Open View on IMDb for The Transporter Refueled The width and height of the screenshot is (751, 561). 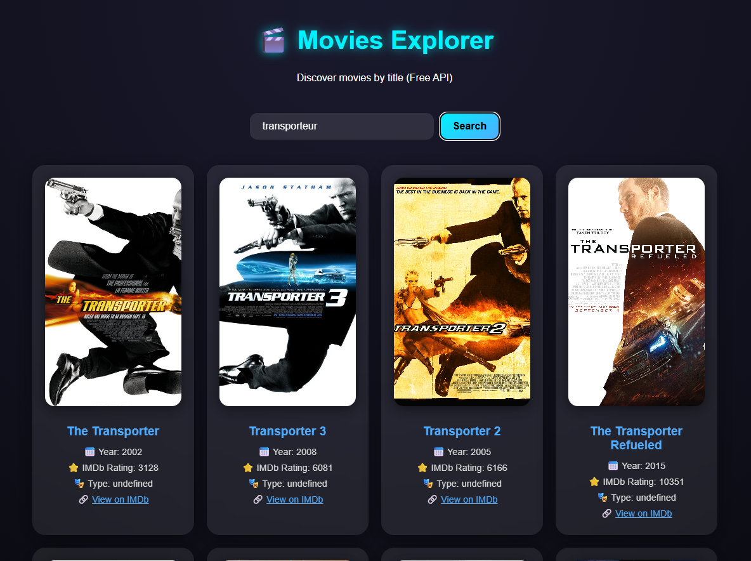(643, 513)
